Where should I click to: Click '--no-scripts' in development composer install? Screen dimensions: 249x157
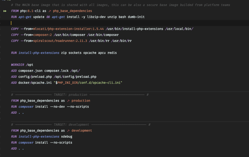tap(61, 143)
